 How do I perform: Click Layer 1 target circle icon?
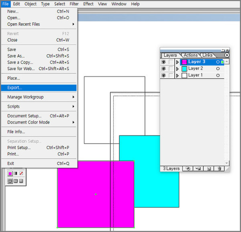tap(218, 75)
